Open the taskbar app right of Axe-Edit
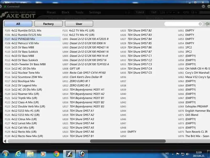 pyautogui.click(x=82, y=154)
